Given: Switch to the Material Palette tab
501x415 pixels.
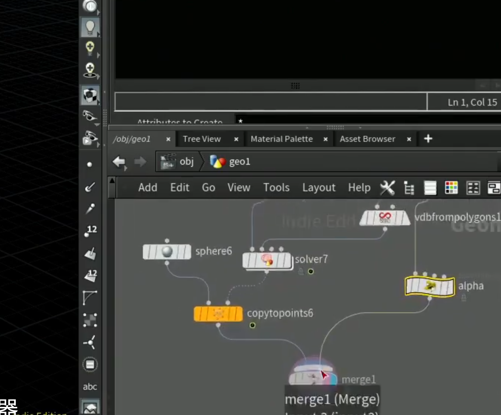Looking at the screenshot, I should [282, 139].
